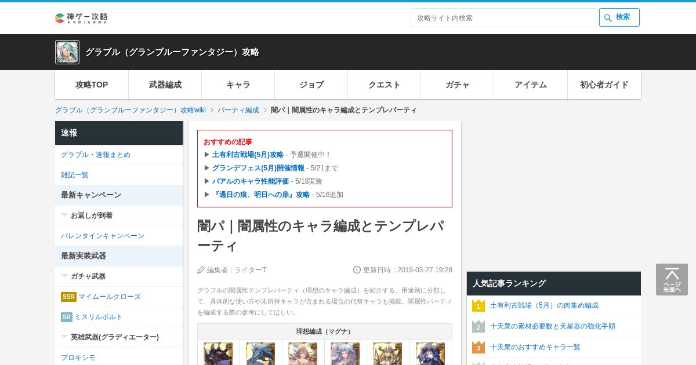Click the fourth character thumbnail in 理想編成
The height and width of the screenshot is (365, 696).
click(345, 353)
